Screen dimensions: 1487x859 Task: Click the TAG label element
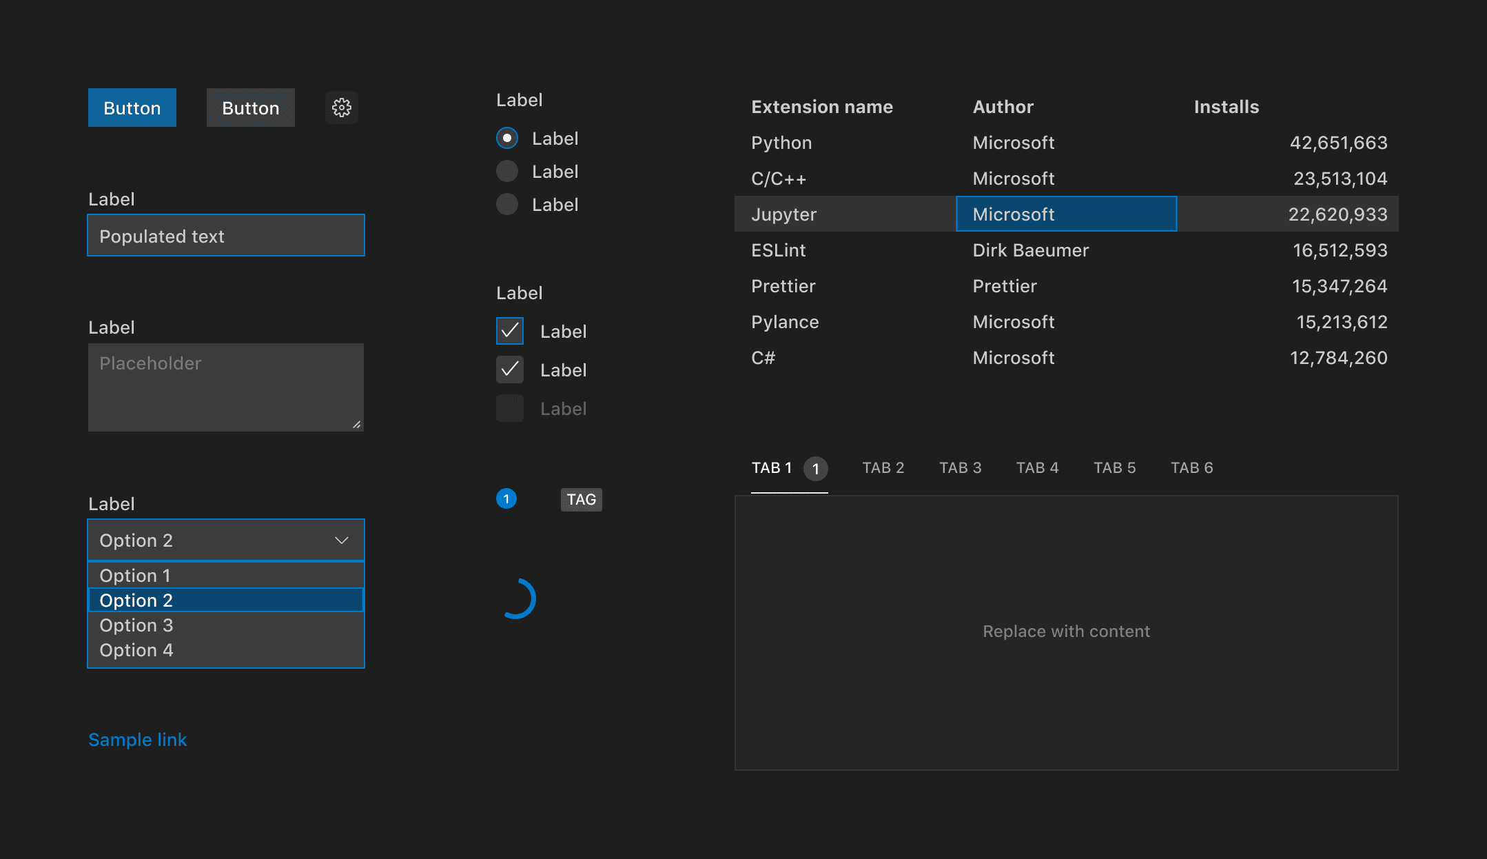[x=581, y=499]
